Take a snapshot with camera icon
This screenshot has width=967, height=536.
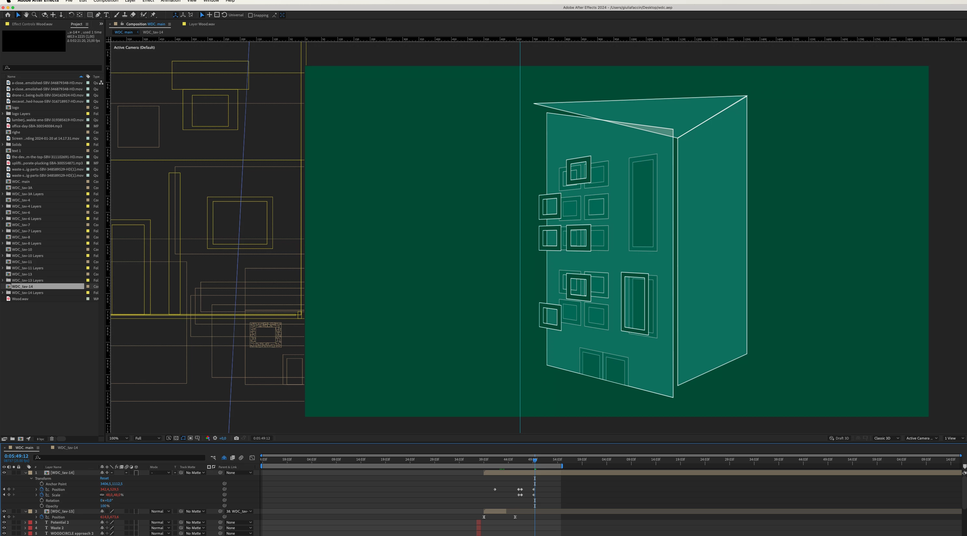coord(236,438)
